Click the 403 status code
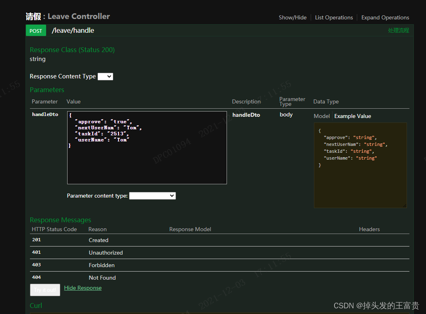The height and width of the screenshot is (314, 426). coord(36,265)
